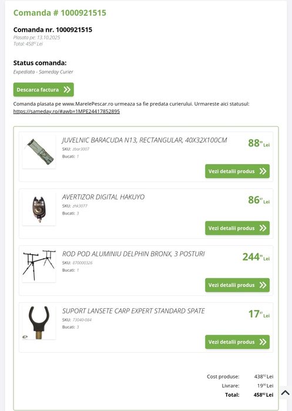Click double-chevron icon on Descarca factura

tap(67, 89)
